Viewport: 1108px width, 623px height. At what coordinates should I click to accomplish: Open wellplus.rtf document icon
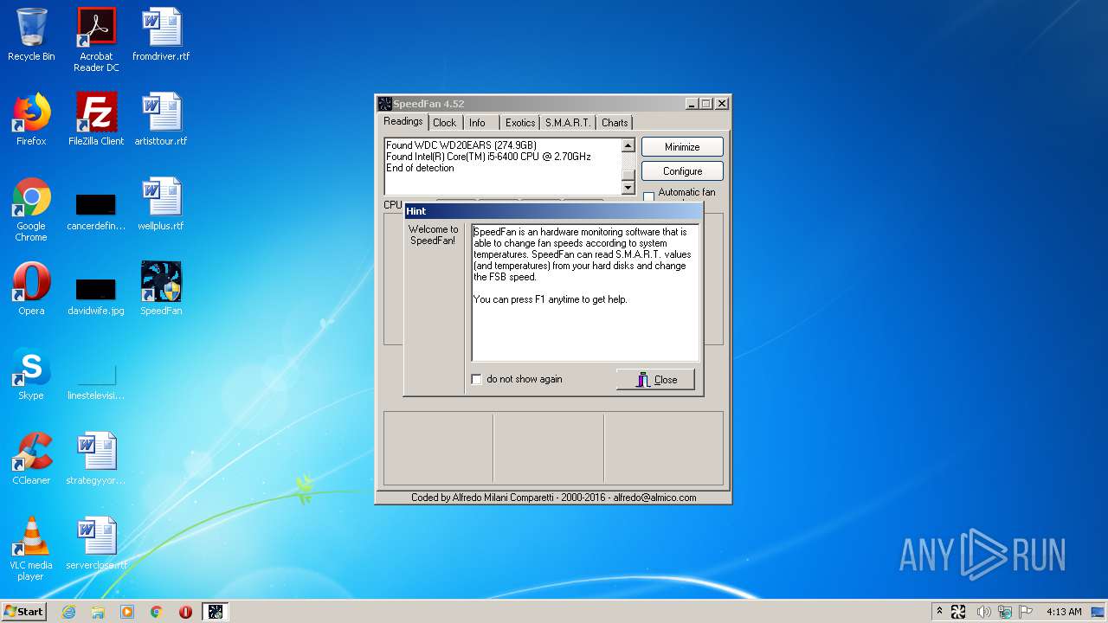[x=161, y=204]
